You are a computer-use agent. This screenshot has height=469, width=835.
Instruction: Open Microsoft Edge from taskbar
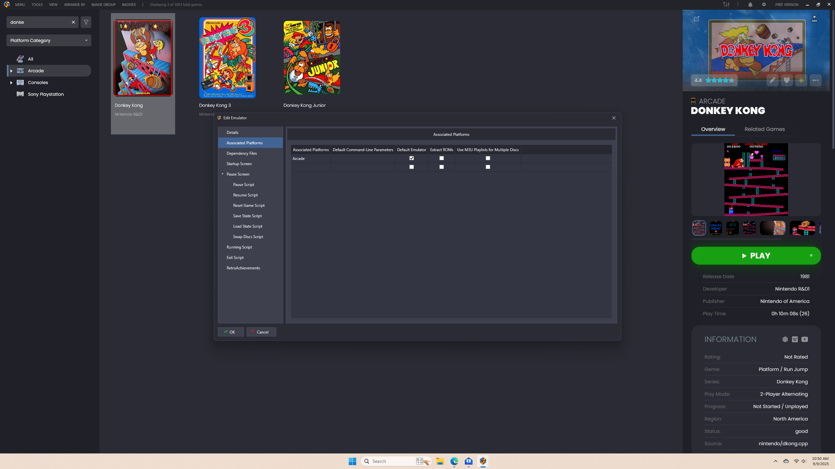(454, 461)
